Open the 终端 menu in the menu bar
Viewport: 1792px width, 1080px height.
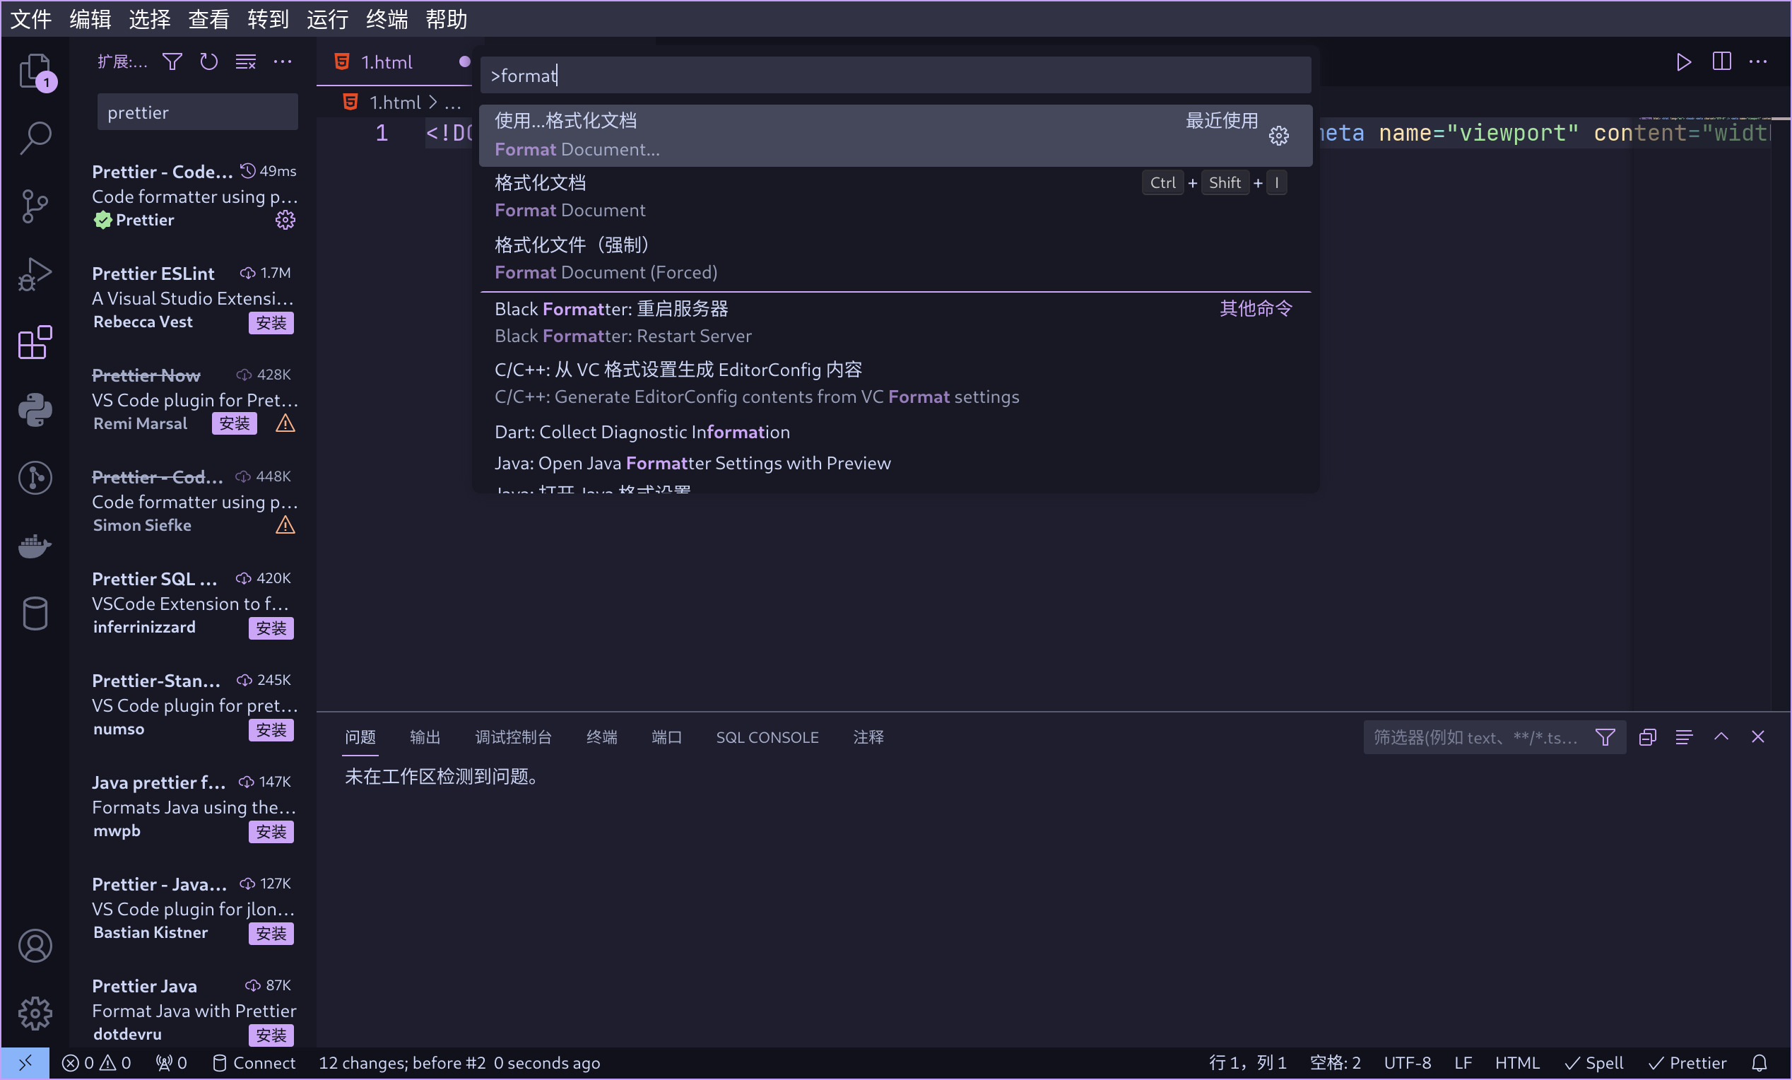point(387,19)
